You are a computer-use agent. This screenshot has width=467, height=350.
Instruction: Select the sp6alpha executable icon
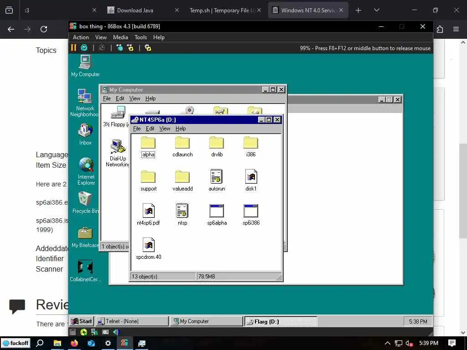(x=217, y=215)
